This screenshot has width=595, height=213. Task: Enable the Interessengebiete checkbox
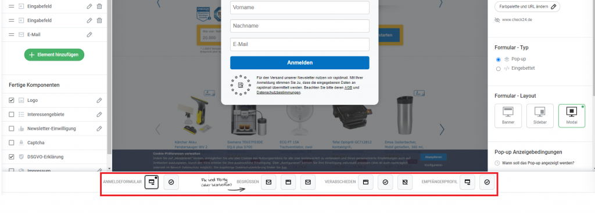pos(12,115)
